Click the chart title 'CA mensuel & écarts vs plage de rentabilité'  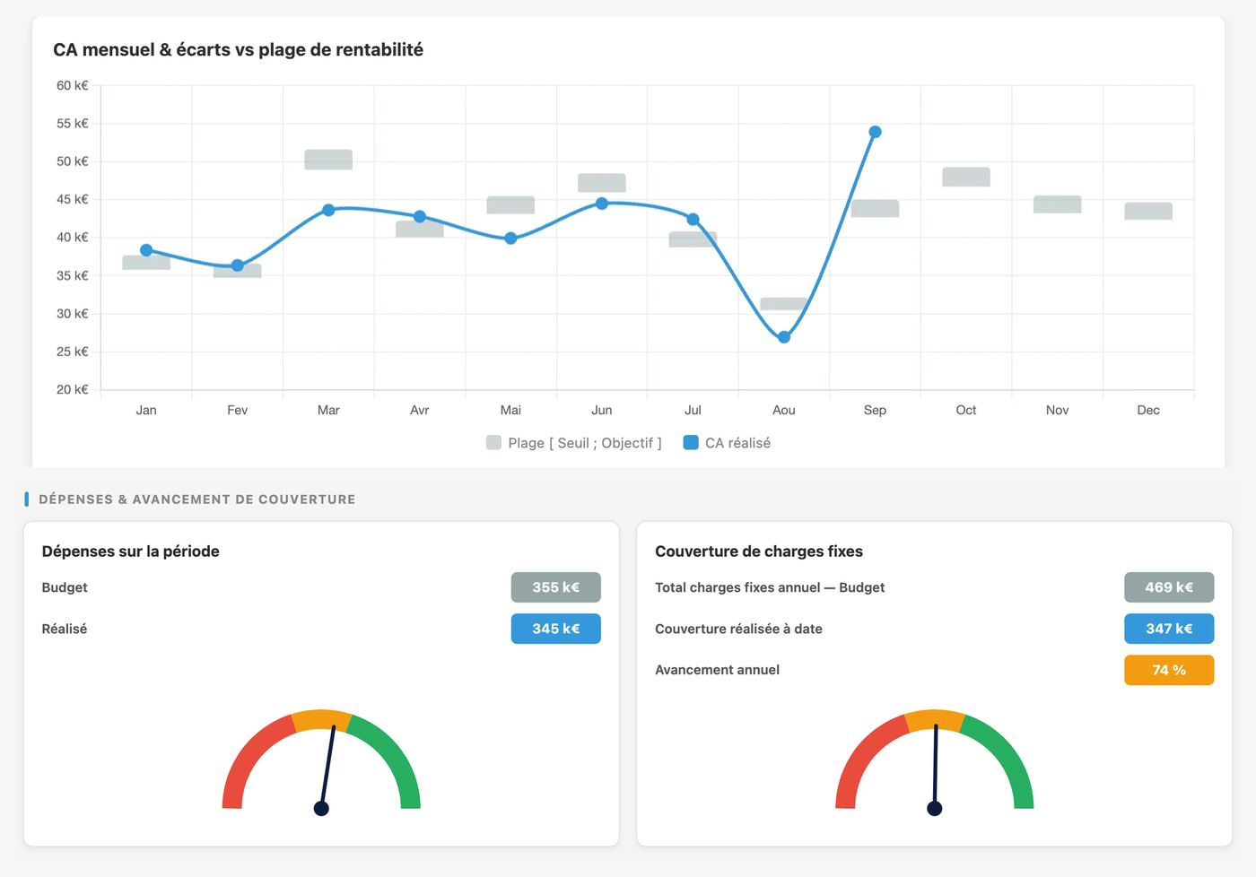(238, 50)
